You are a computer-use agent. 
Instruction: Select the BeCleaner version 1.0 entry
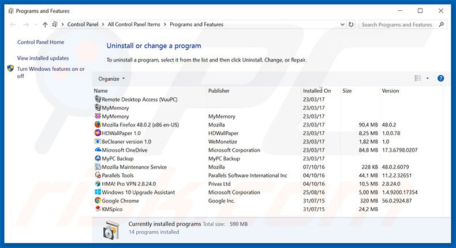(x=126, y=142)
